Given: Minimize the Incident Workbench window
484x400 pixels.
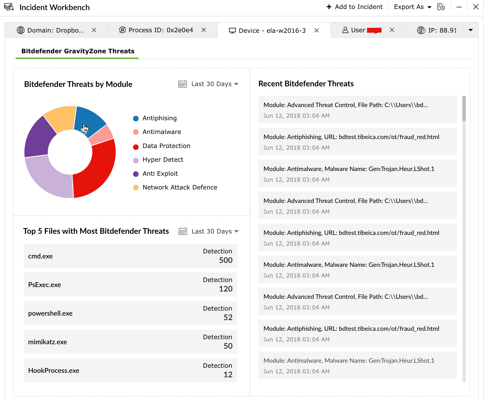Looking at the screenshot, I should (x=459, y=7).
